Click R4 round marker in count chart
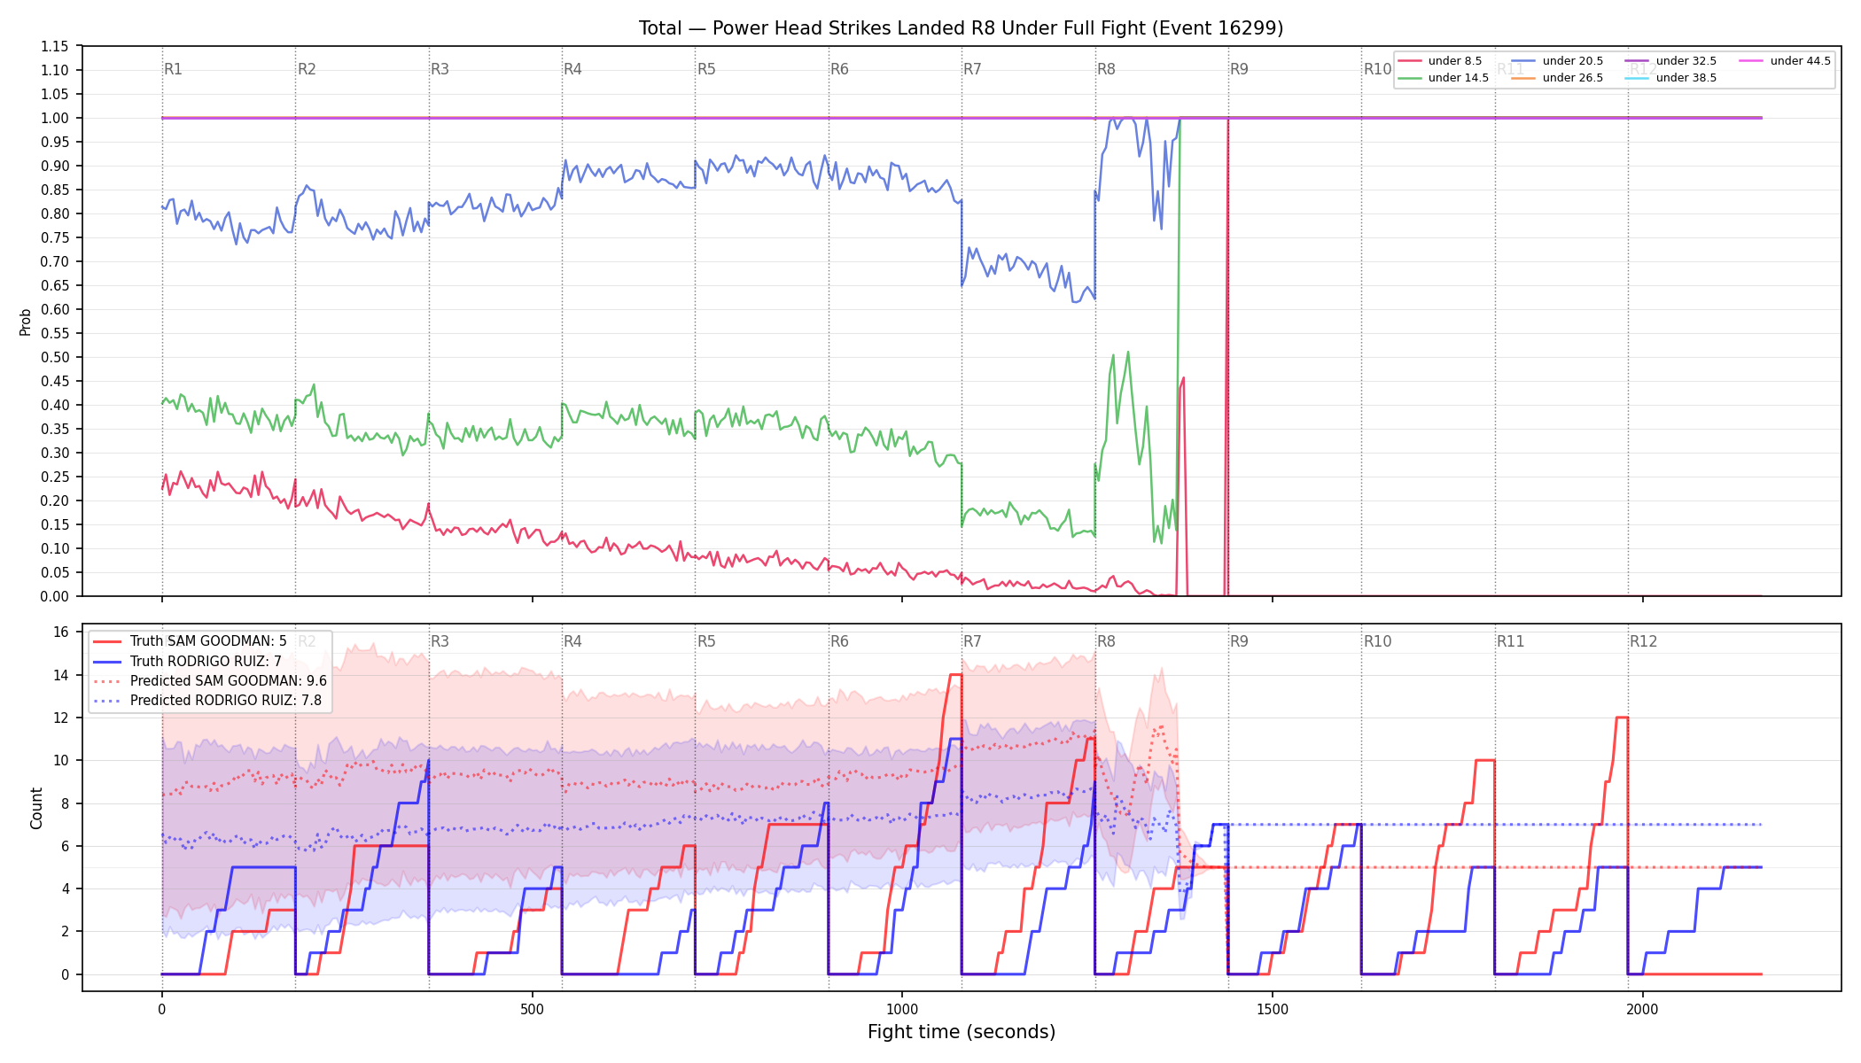This screenshot has height=1063, width=1861. tap(572, 641)
